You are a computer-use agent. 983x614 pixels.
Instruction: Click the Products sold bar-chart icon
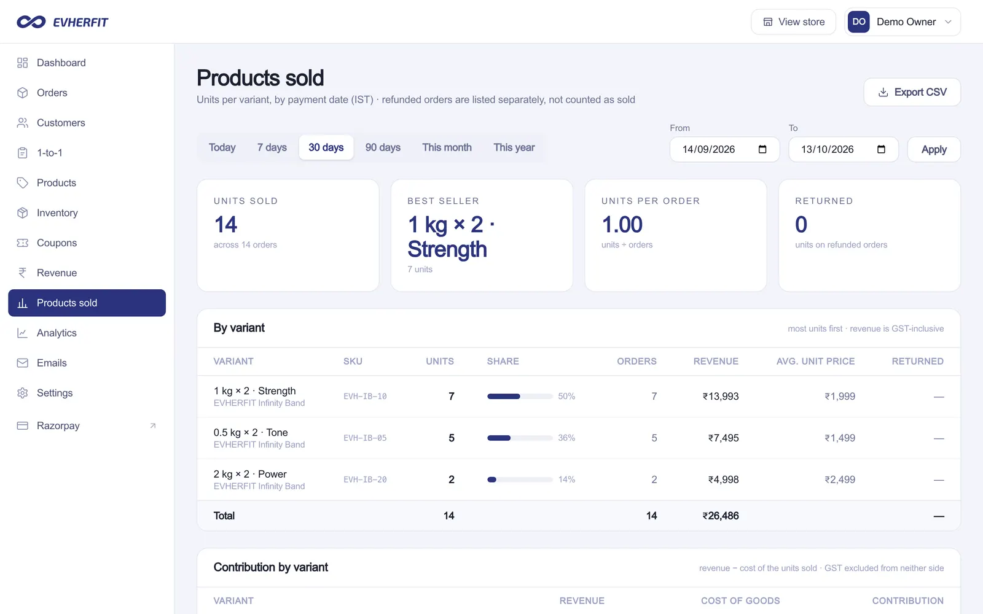tap(23, 303)
